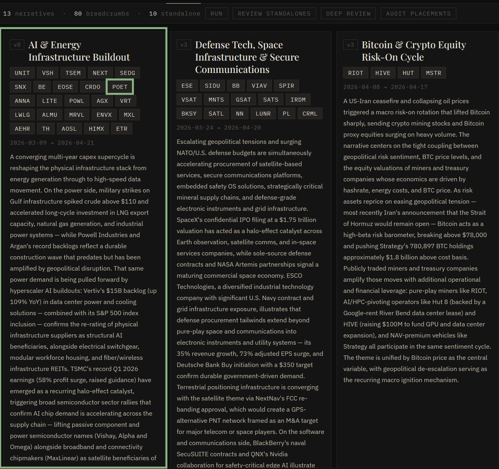Select the VSAT ticker tag
The image size is (499, 469).
(189, 100)
